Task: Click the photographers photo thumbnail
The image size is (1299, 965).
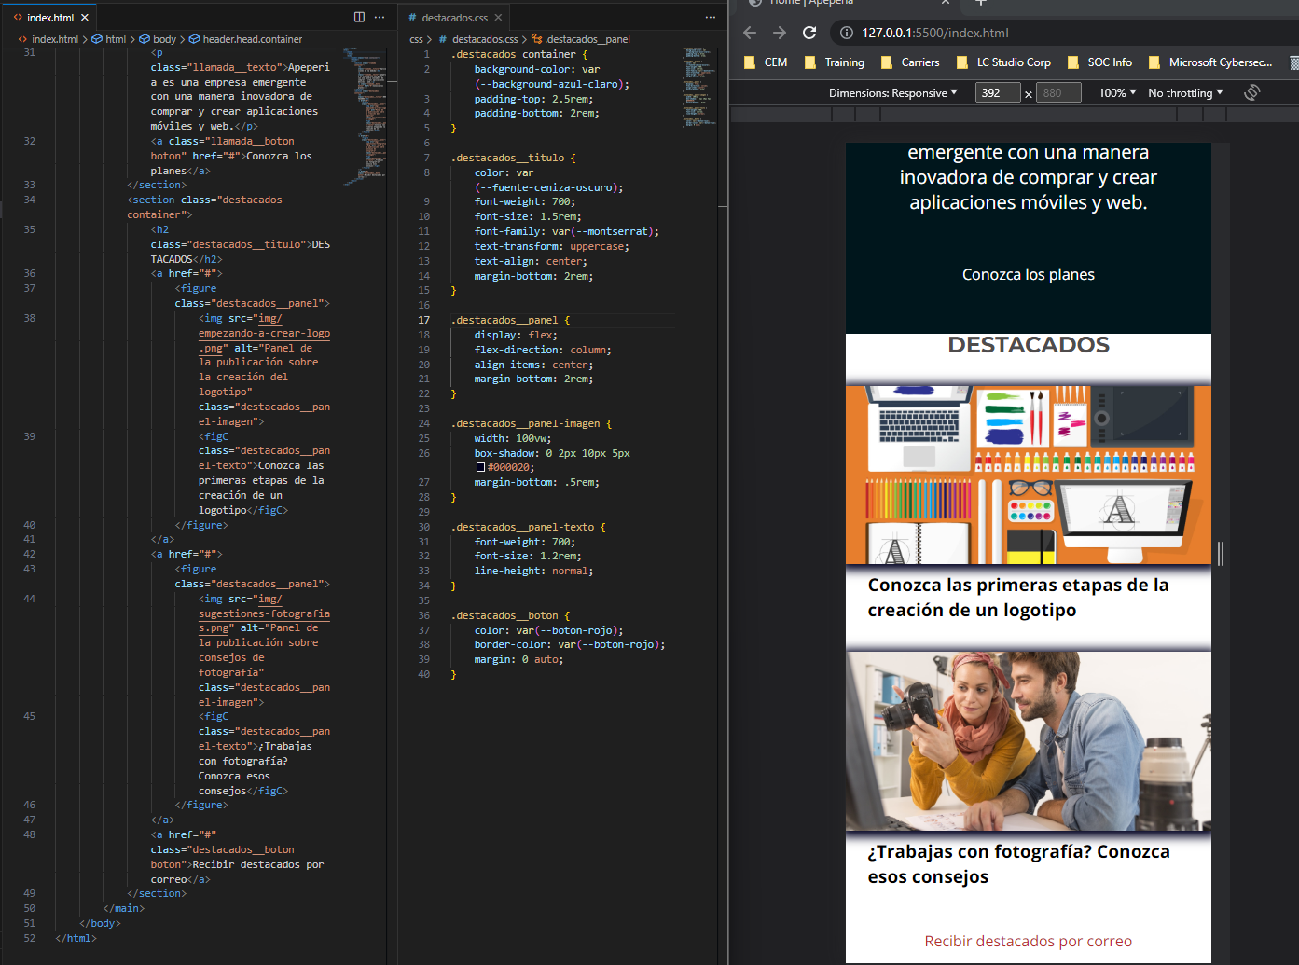Action: point(1029,741)
